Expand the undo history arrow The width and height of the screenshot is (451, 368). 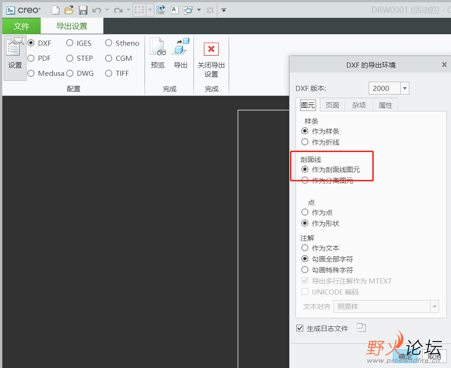click(x=107, y=10)
